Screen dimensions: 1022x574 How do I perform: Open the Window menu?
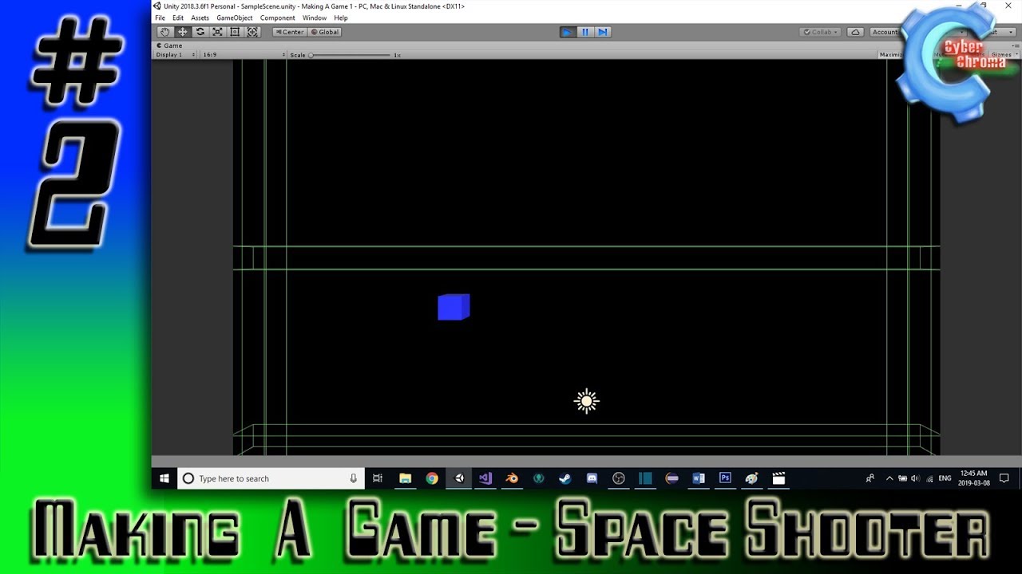pyautogui.click(x=315, y=18)
